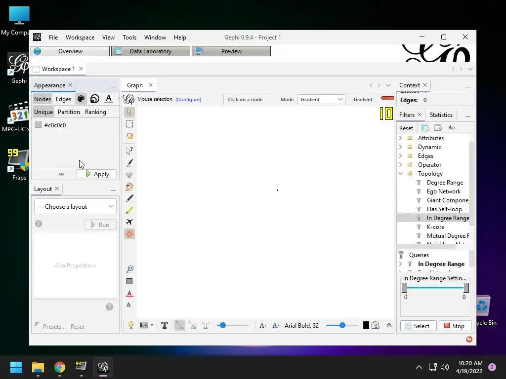
Task: Toggle the Select filter button
Action: pos(418,326)
